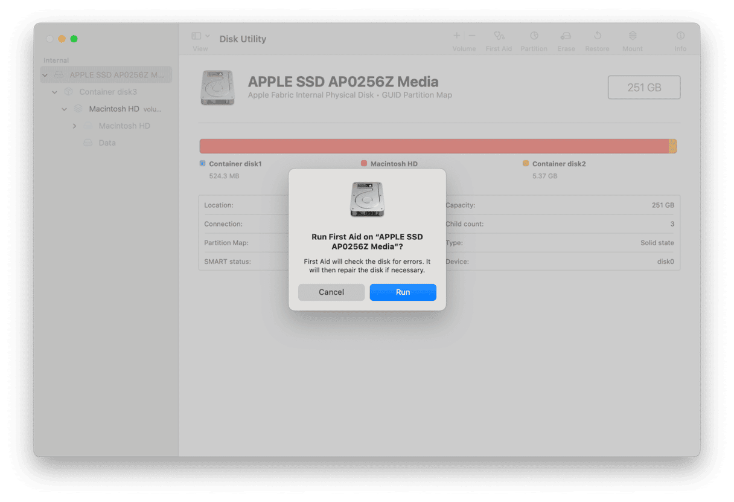This screenshot has height=502, width=734.
Task: Click the red Macintosh HD usage bar
Action: tap(434, 146)
